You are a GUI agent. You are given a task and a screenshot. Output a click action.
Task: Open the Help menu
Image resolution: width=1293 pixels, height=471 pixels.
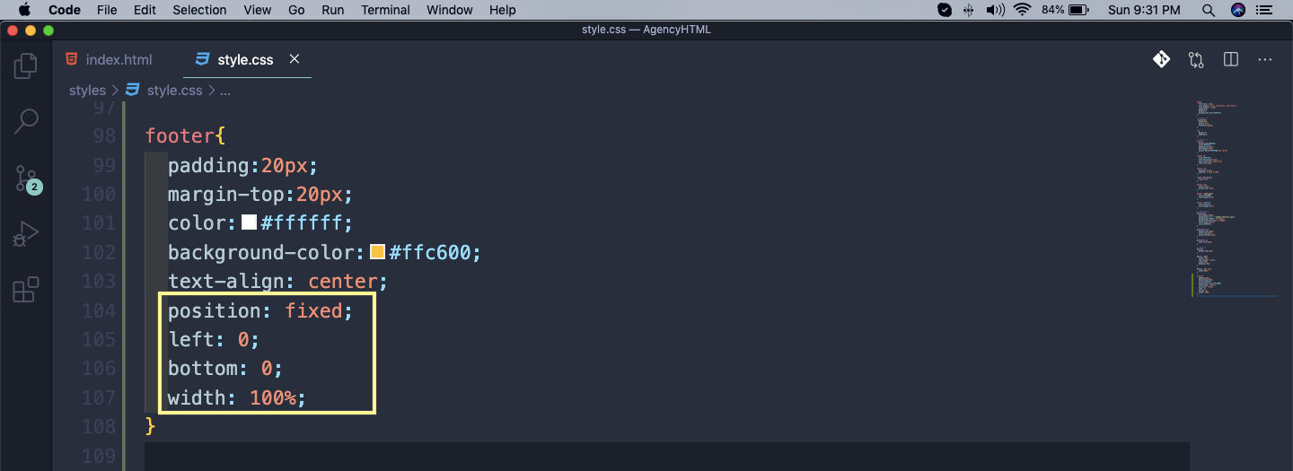[503, 10]
